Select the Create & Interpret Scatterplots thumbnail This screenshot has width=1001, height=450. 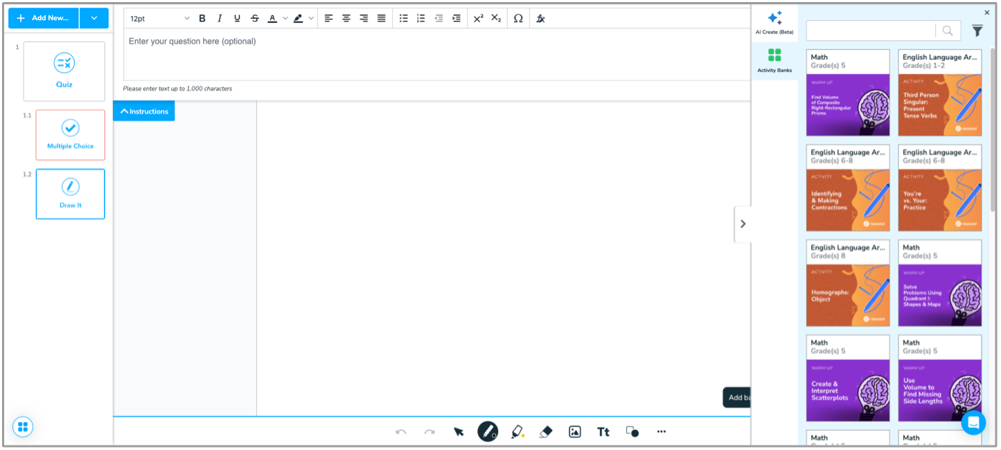coord(847,378)
